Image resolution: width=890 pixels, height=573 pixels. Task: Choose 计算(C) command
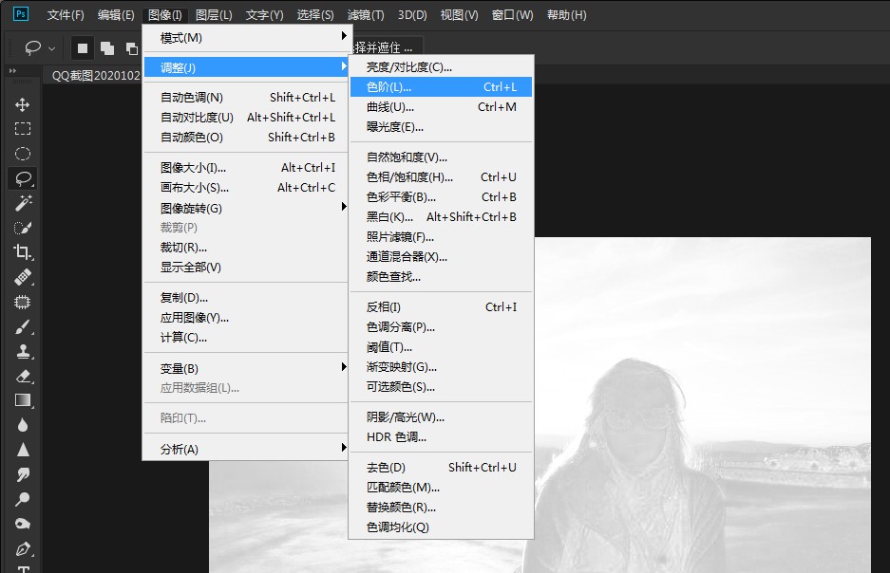[246, 337]
